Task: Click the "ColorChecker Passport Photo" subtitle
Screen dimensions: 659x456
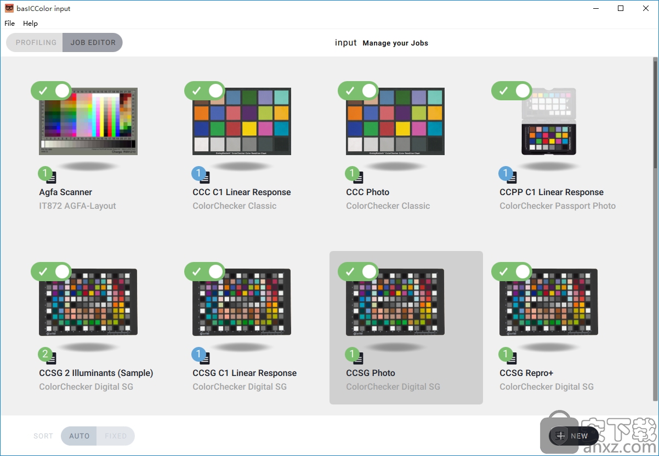Action: pyautogui.click(x=558, y=206)
